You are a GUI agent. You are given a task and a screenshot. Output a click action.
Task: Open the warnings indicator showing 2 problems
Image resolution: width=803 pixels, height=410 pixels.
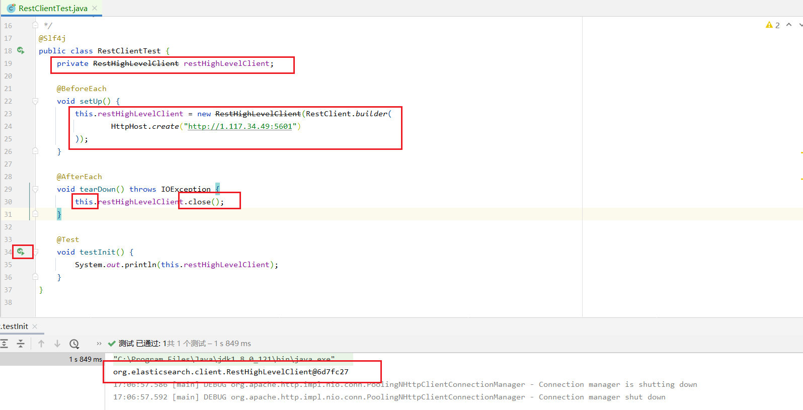point(773,25)
